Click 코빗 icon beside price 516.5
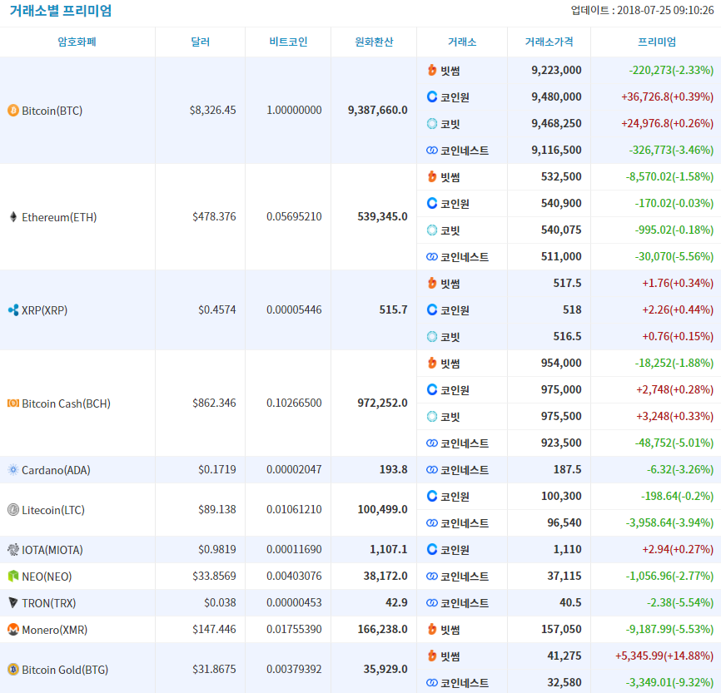 (432, 336)
